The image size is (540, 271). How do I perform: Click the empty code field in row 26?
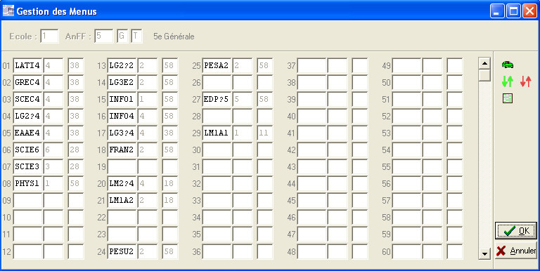click(217, 83)
